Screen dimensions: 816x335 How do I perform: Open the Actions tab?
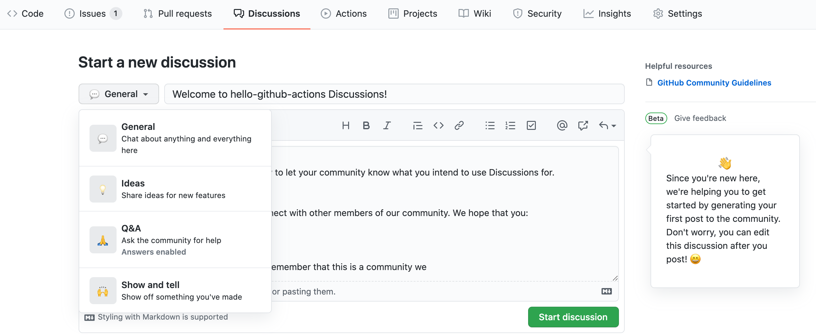point(344,14)
